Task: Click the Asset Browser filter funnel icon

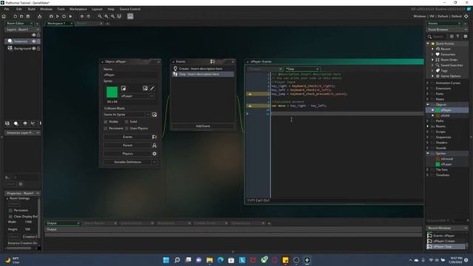Action: [458, 36]
